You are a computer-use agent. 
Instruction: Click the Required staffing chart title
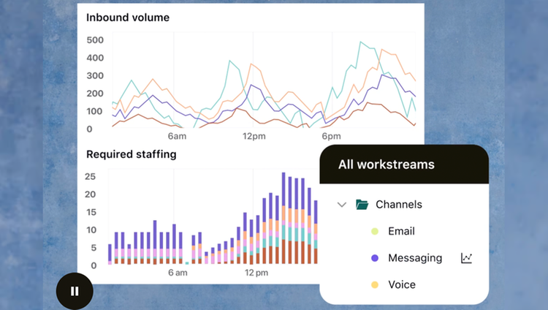132,154
